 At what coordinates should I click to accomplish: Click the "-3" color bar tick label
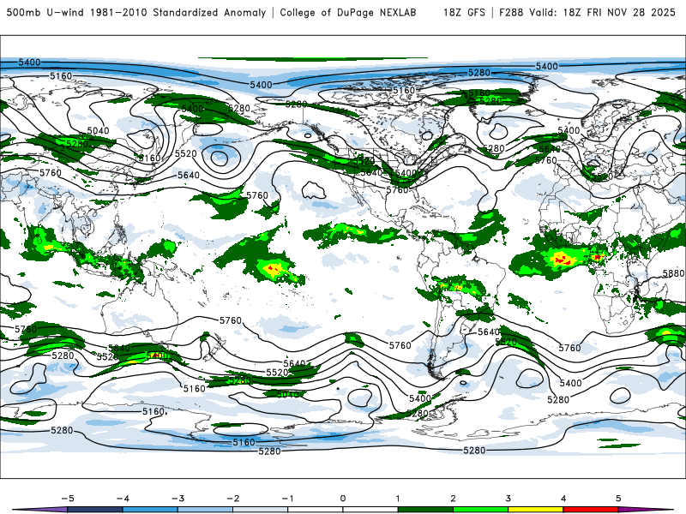point(178,499)
